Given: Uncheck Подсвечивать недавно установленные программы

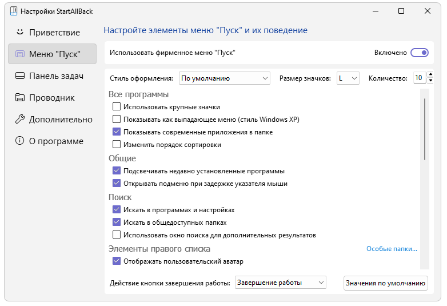Looking at the screenshot, I should [117, 170].
